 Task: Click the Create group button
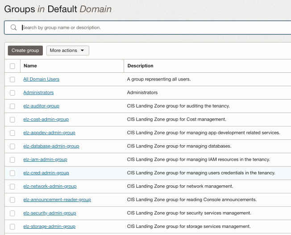(25, 50)
